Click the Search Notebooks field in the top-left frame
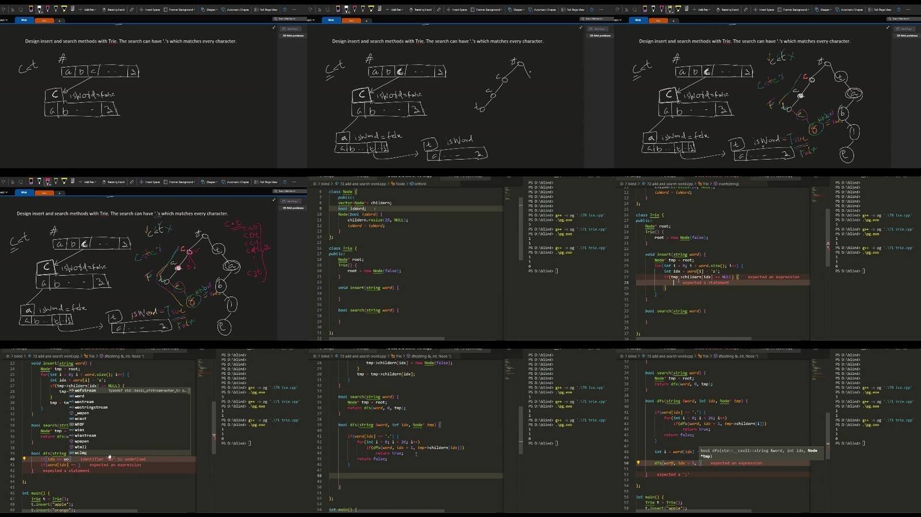Image resolution: width=921 pixels, height=517 pixels. [288, 19]
